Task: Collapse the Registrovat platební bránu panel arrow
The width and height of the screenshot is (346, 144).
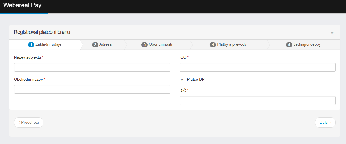Action: 332,33
